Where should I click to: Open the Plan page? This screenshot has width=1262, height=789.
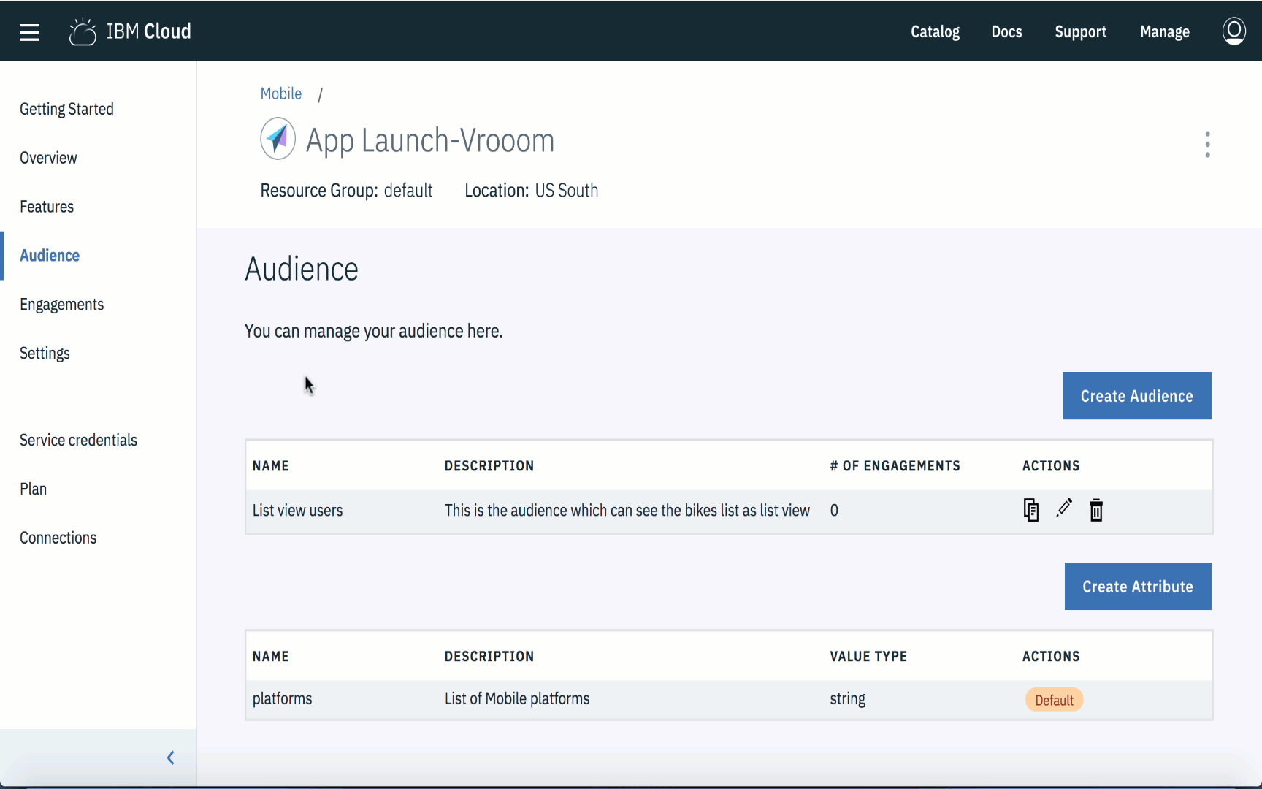(33, 489)
